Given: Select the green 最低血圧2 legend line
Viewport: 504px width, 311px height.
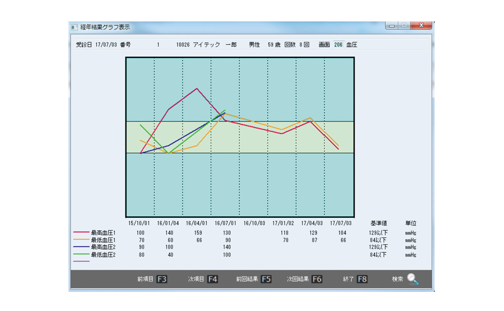Looking at the screenshot, I should (x=82, y=255).
